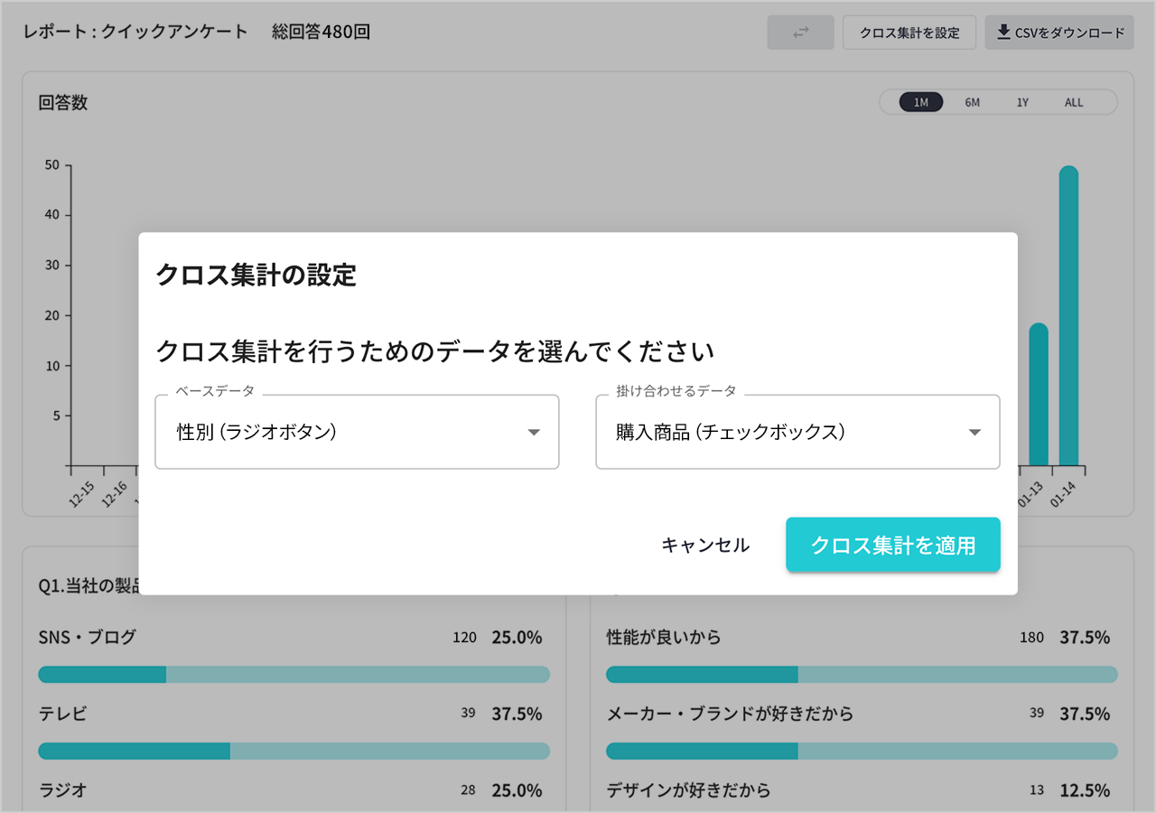Click the report title レポート：クイックアンケート
The image size is (1156, 813).
coord(134,31)
